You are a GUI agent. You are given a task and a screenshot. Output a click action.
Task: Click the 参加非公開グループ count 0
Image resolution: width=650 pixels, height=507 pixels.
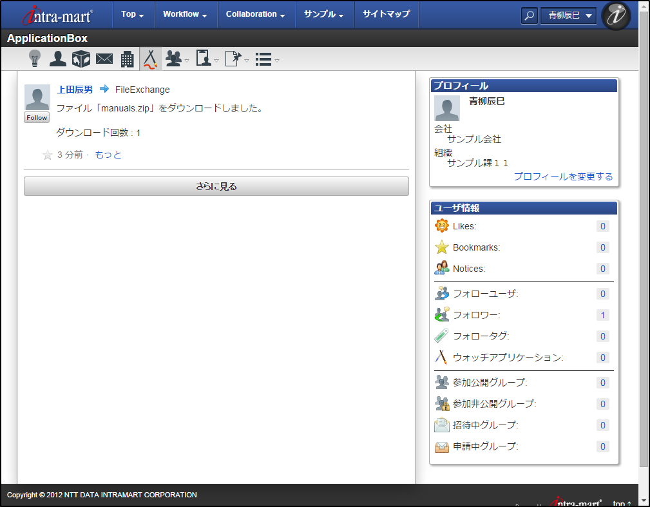click(x=603, y=404)
